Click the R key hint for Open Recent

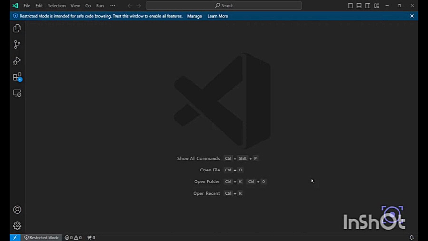click(240, 193)
